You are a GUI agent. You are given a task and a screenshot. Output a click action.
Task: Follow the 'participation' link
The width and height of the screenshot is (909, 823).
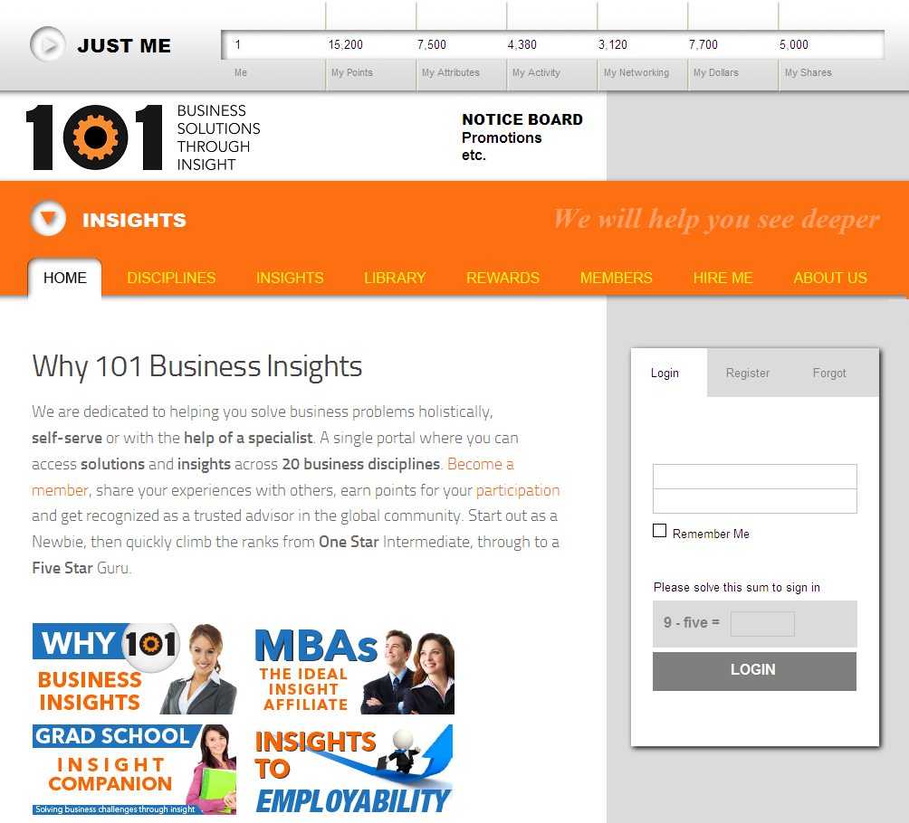click(x=518, y=490)
